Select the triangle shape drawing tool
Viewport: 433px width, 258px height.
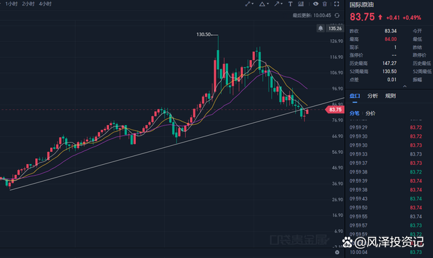(x=262, y=4)
